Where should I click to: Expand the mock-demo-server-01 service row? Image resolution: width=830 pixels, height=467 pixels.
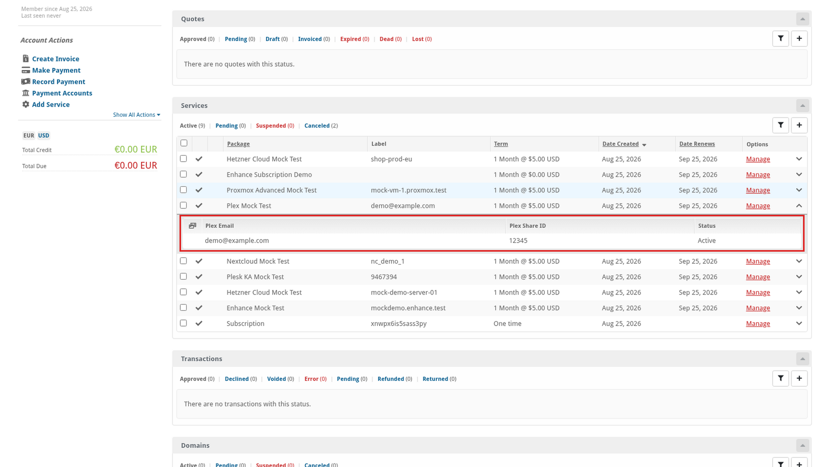pyautogui.click(x=799, y=292)
